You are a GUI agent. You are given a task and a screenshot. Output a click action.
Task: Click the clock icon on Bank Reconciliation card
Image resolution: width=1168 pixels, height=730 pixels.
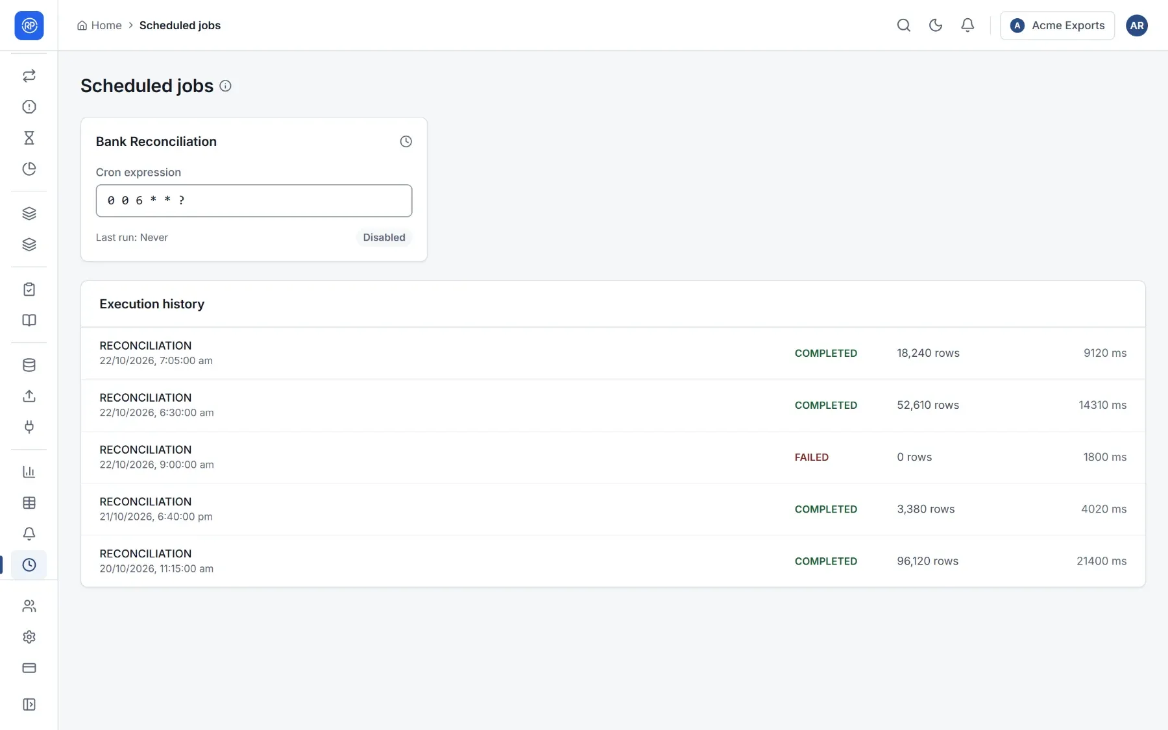pyautogui.click(x=406, y=141)
